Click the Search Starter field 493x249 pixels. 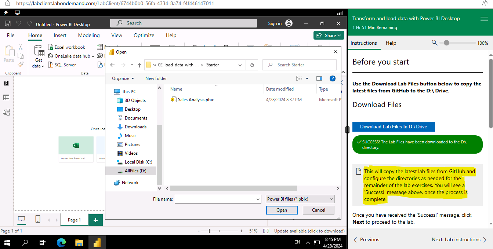pos(300,65)
